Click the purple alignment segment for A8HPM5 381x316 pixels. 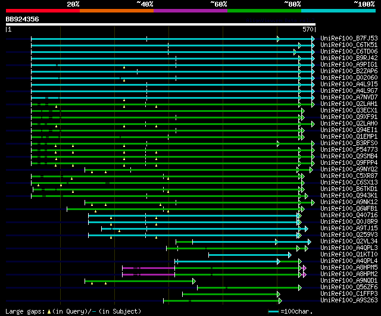tap(148, 268)
